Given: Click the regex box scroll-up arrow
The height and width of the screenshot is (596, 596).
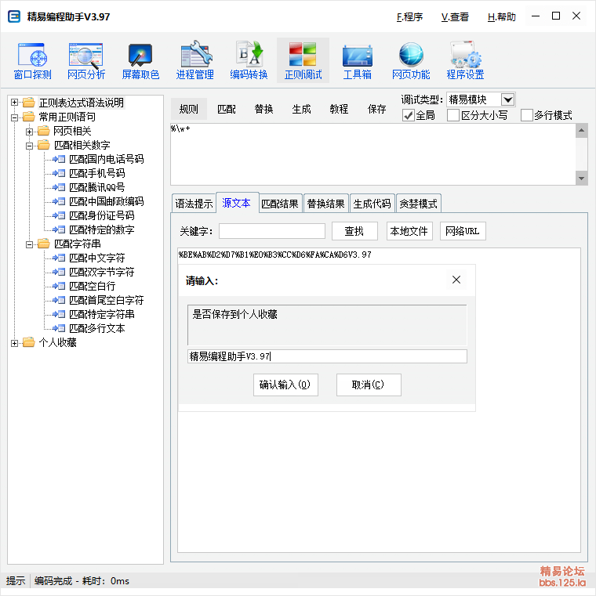Looking at the screenshot, I should click(x=582, y=131).
